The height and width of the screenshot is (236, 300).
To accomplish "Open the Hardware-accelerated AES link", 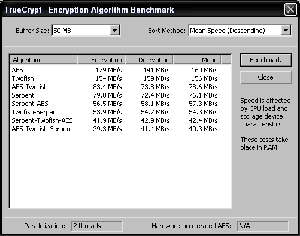I will click(192, 226).
